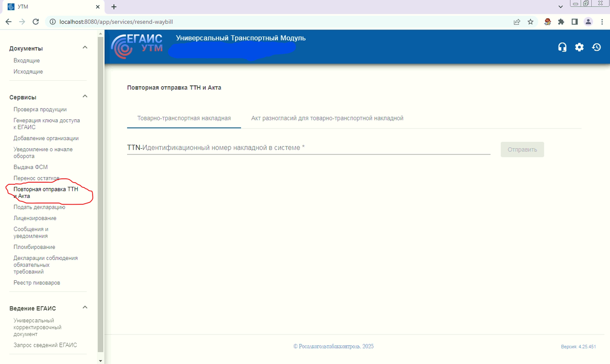Collapse the Ведение ЕГАИС section

tap(84, 308)
